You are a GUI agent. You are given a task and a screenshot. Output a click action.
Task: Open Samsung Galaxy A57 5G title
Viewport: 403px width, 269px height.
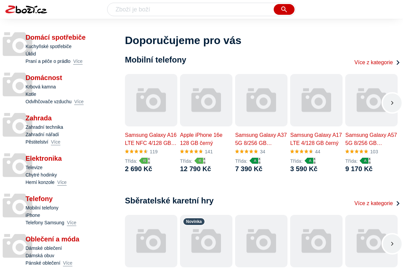[371, 139]
